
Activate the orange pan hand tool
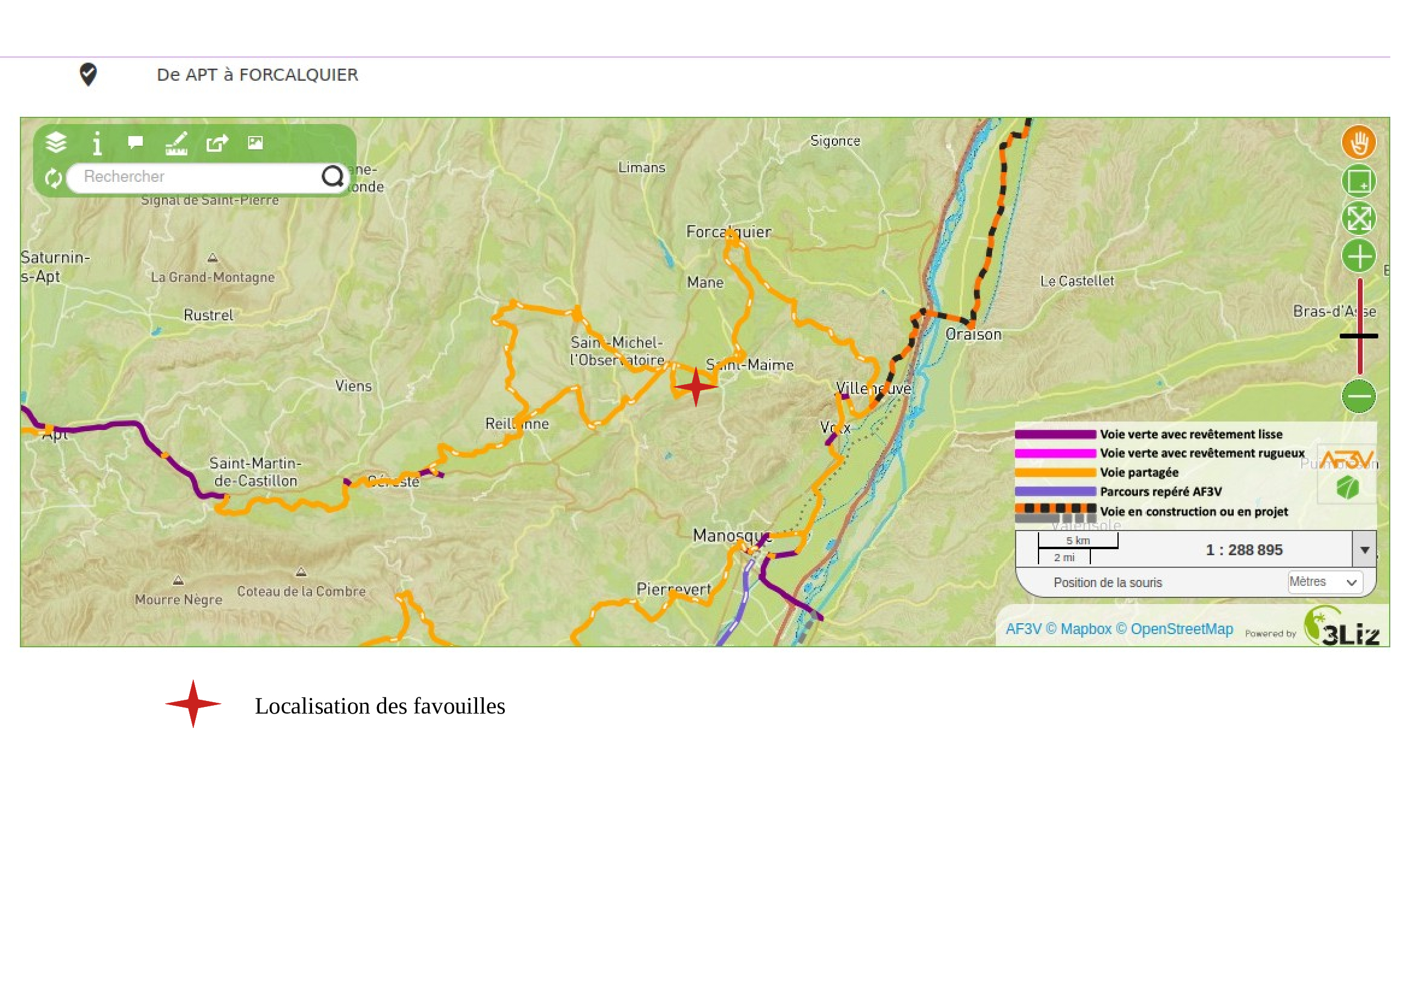(x=1358, y=143)
